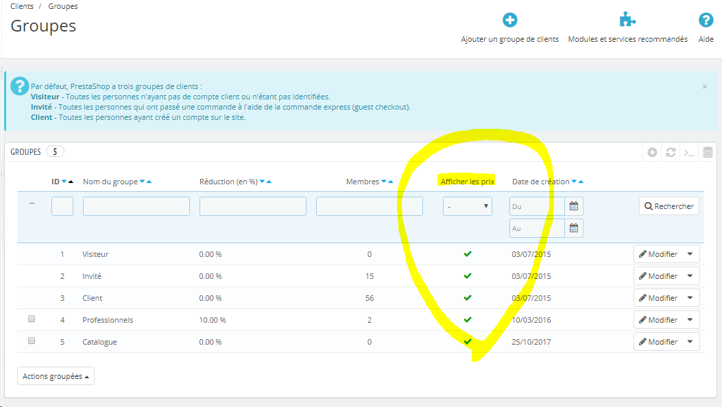The height and width of the screenshot is (407, 722).
Task: Toggle Afficher les prix check for Catalogue
Action: pos(468,342)
